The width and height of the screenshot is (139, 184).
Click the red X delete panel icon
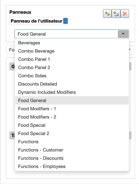point(125,14)
